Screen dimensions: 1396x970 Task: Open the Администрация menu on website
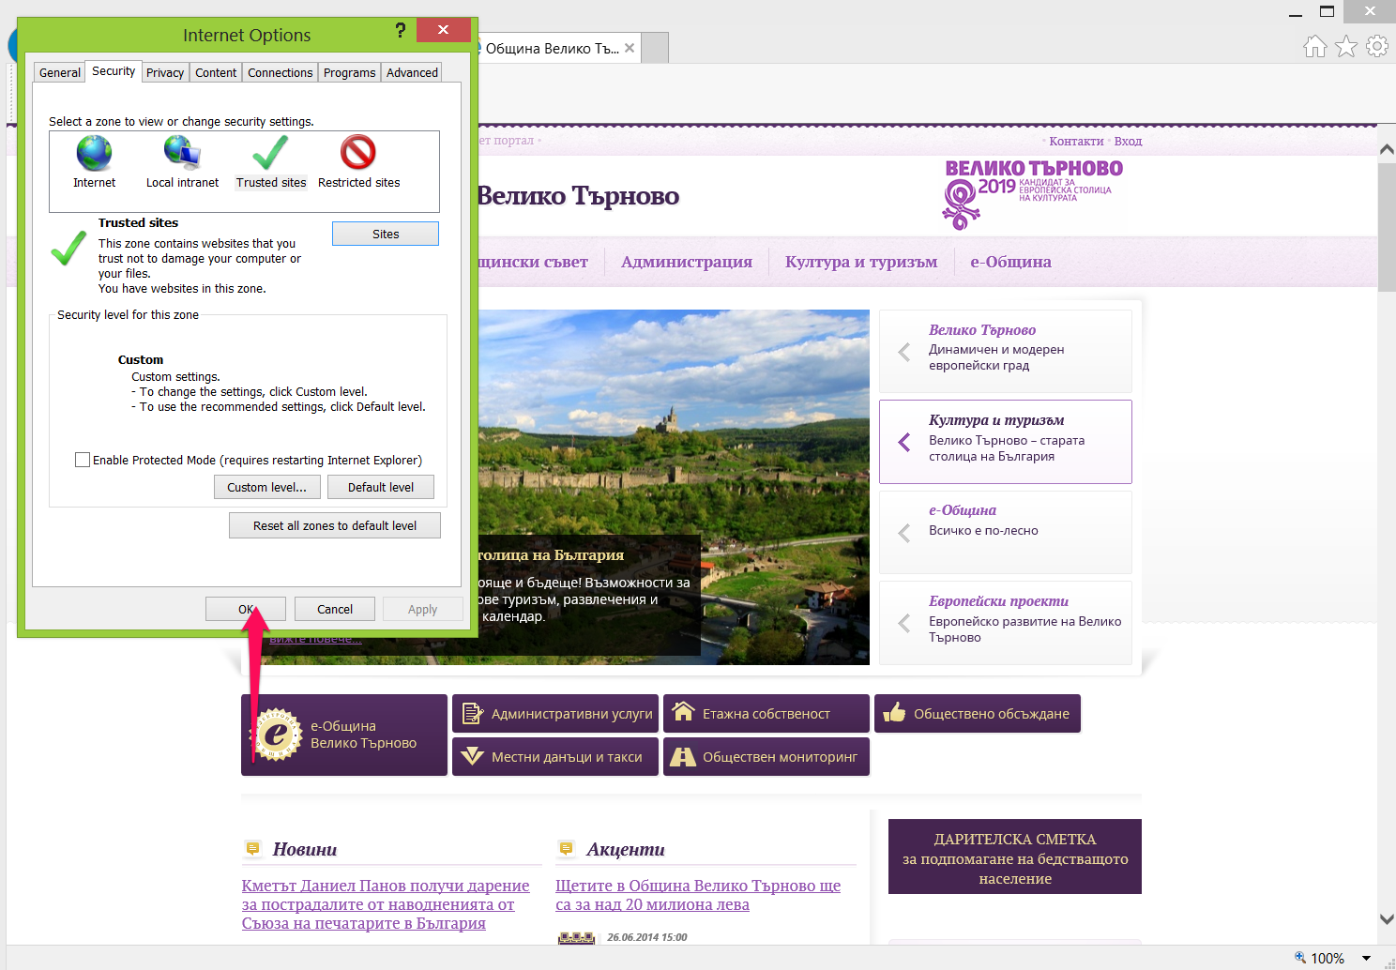pyautogui.click(x=687, y=262)
